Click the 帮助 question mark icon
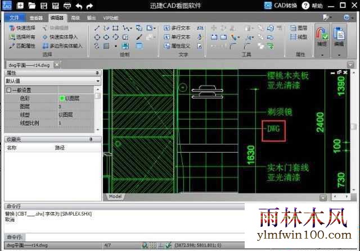This screenshot has height=251, width=360. 305,5
